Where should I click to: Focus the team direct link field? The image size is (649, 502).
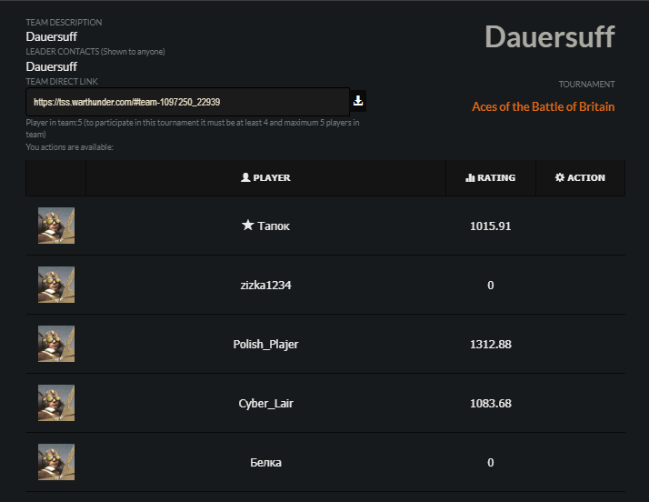coord(187,102)
